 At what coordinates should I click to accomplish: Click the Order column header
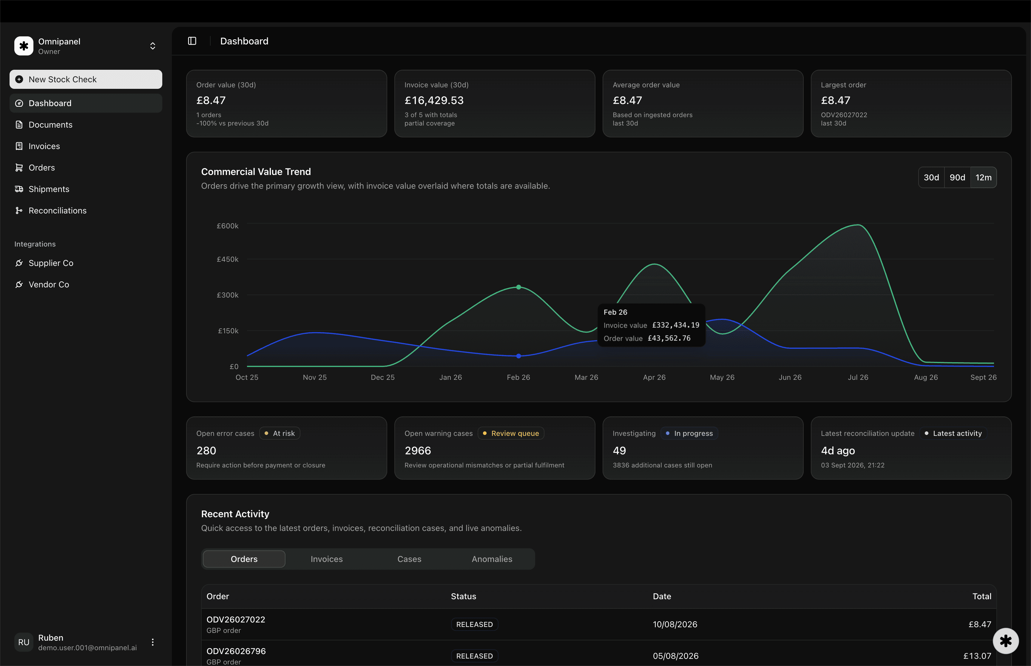coord(217,596)
